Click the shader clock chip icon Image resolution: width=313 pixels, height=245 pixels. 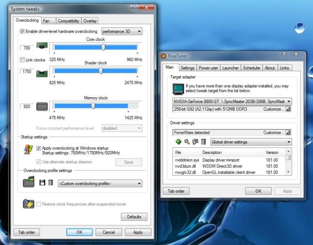pos(42,73)
